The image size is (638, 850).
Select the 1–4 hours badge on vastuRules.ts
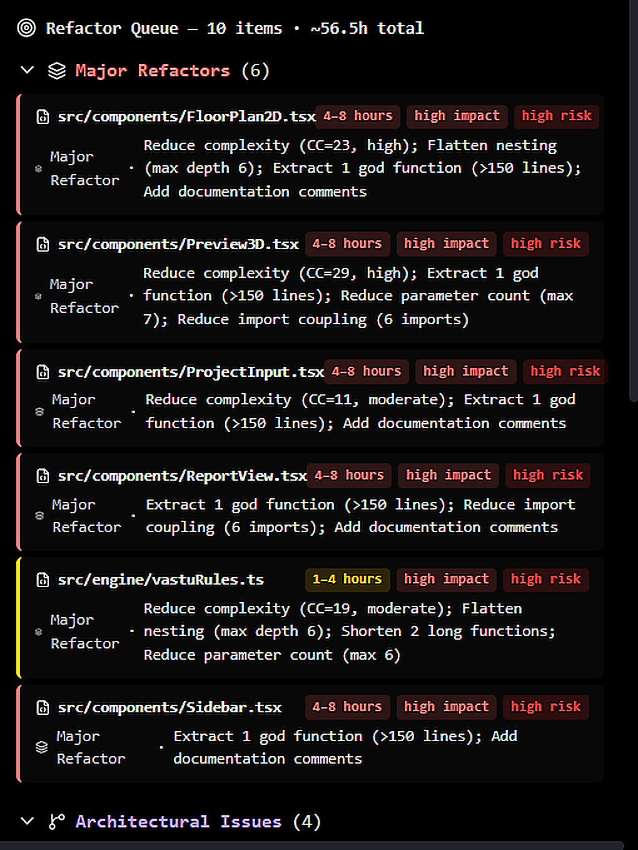pos(347,579)
